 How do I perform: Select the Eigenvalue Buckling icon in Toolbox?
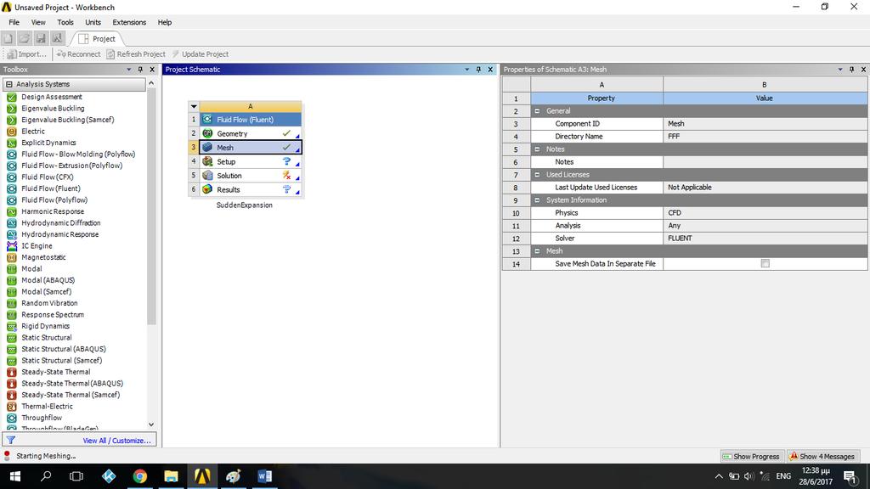click(x=12, y=109)
